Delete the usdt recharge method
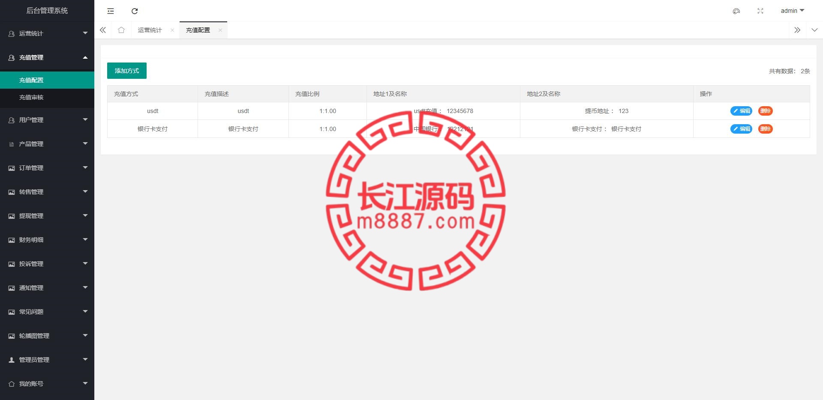The image size is (823, 400). click(x=766, y=111)
